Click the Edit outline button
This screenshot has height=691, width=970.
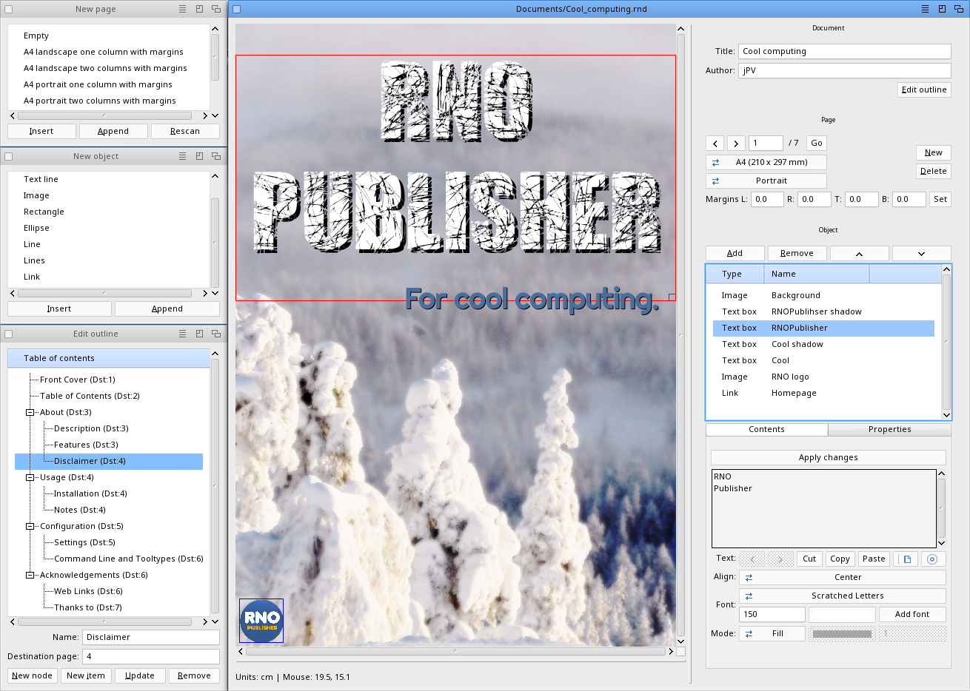[x=923, y=90]
